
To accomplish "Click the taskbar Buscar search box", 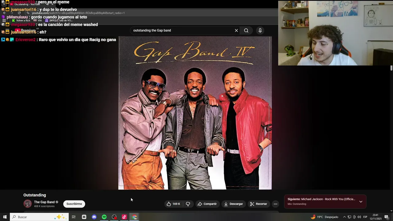I will pos(39,217).
